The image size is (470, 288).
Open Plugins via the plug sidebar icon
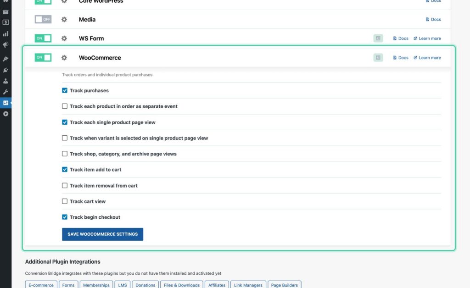[6, 70]
